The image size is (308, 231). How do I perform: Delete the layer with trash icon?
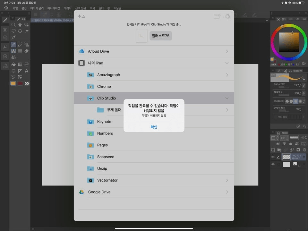[304, 150]
